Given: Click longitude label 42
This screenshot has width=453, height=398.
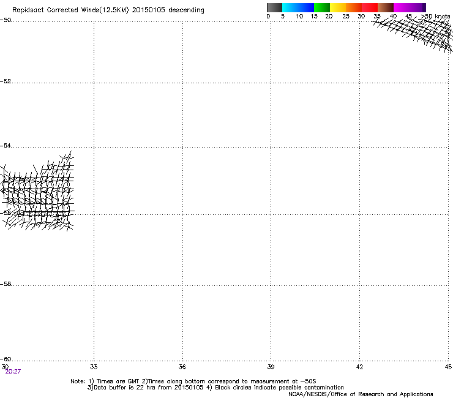Looking at the screenshot, I should coord(359,367).
